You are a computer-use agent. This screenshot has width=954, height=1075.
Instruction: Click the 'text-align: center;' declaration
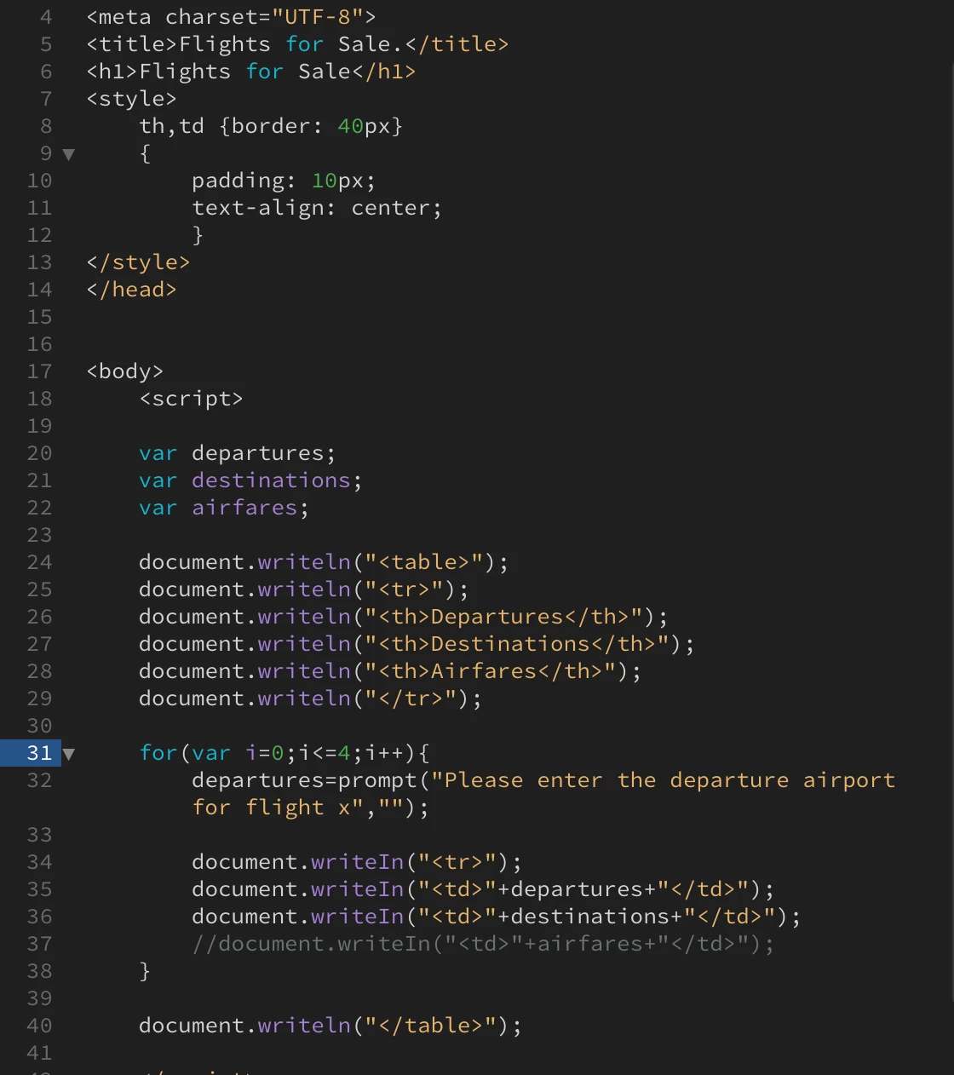point(317,208)
